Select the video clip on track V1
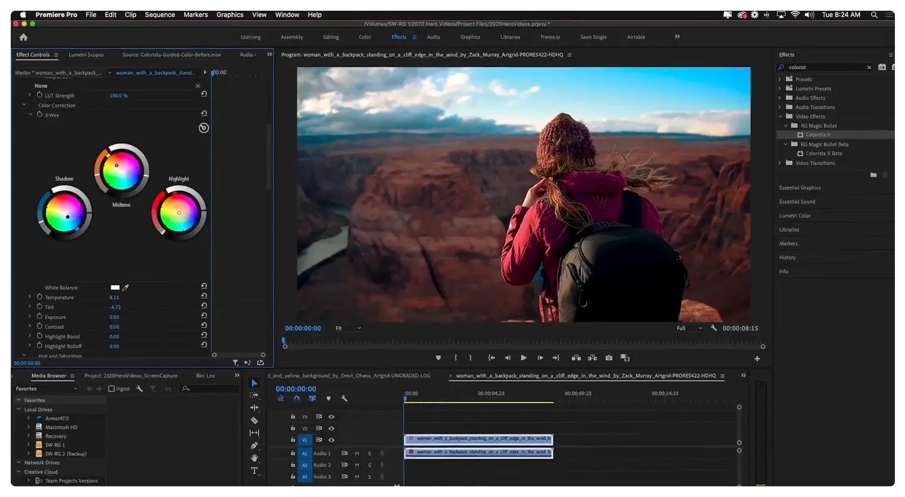 click(478, 439)
